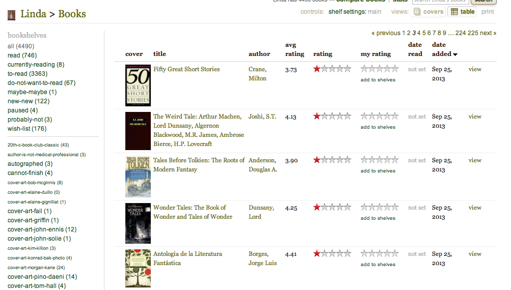The width and height of the screenshot is (511, 290).
Task: Add The Weird Tale to shelves
Action: (x=378, y=127)
